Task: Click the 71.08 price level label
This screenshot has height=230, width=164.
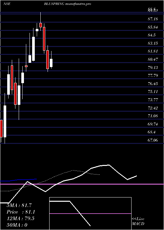Action: tap(153, 116)
